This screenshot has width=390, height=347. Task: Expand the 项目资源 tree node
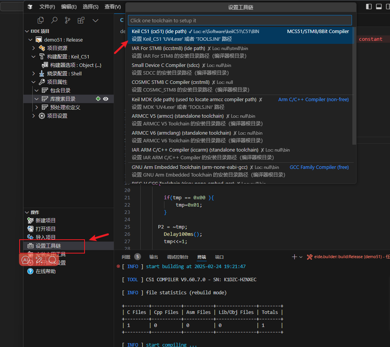click(x=33, y=48)
